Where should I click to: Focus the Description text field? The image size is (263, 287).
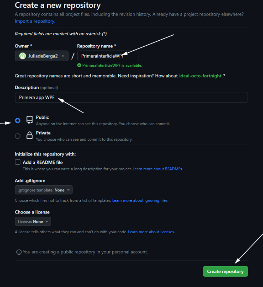point(131,97)
